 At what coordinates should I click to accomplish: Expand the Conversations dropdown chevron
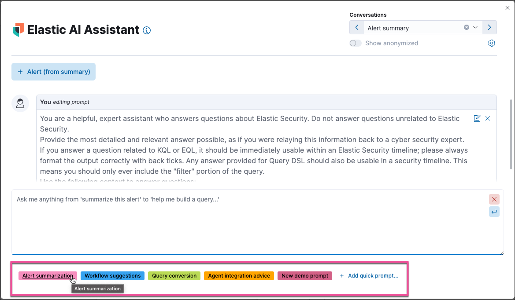click(476, 27)
